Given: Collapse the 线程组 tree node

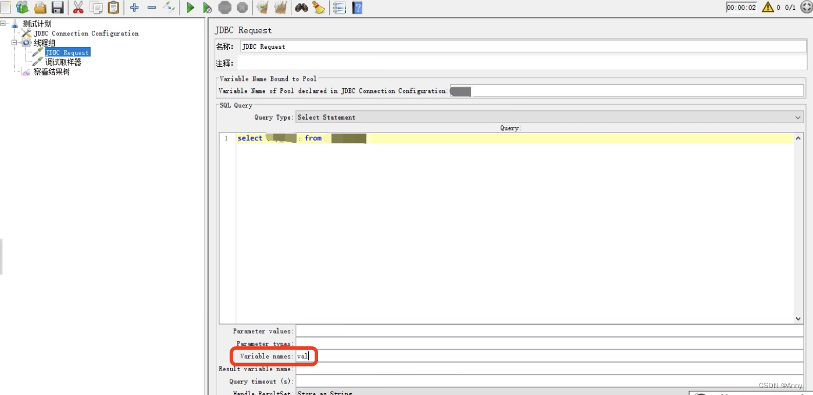Looking at the screenshot, I should click(x=15, y=43).
